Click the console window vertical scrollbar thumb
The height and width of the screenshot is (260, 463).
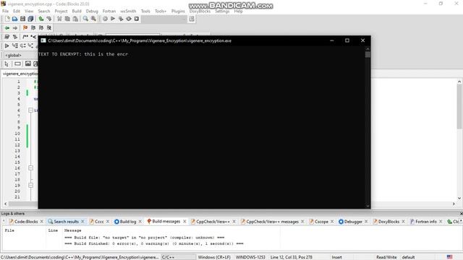point(368,55)
